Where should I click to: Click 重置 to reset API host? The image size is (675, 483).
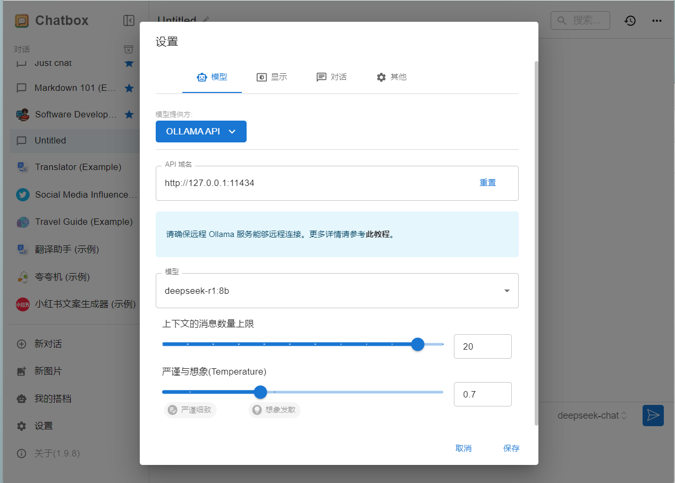pyautogui.click(x=487, y=183)
